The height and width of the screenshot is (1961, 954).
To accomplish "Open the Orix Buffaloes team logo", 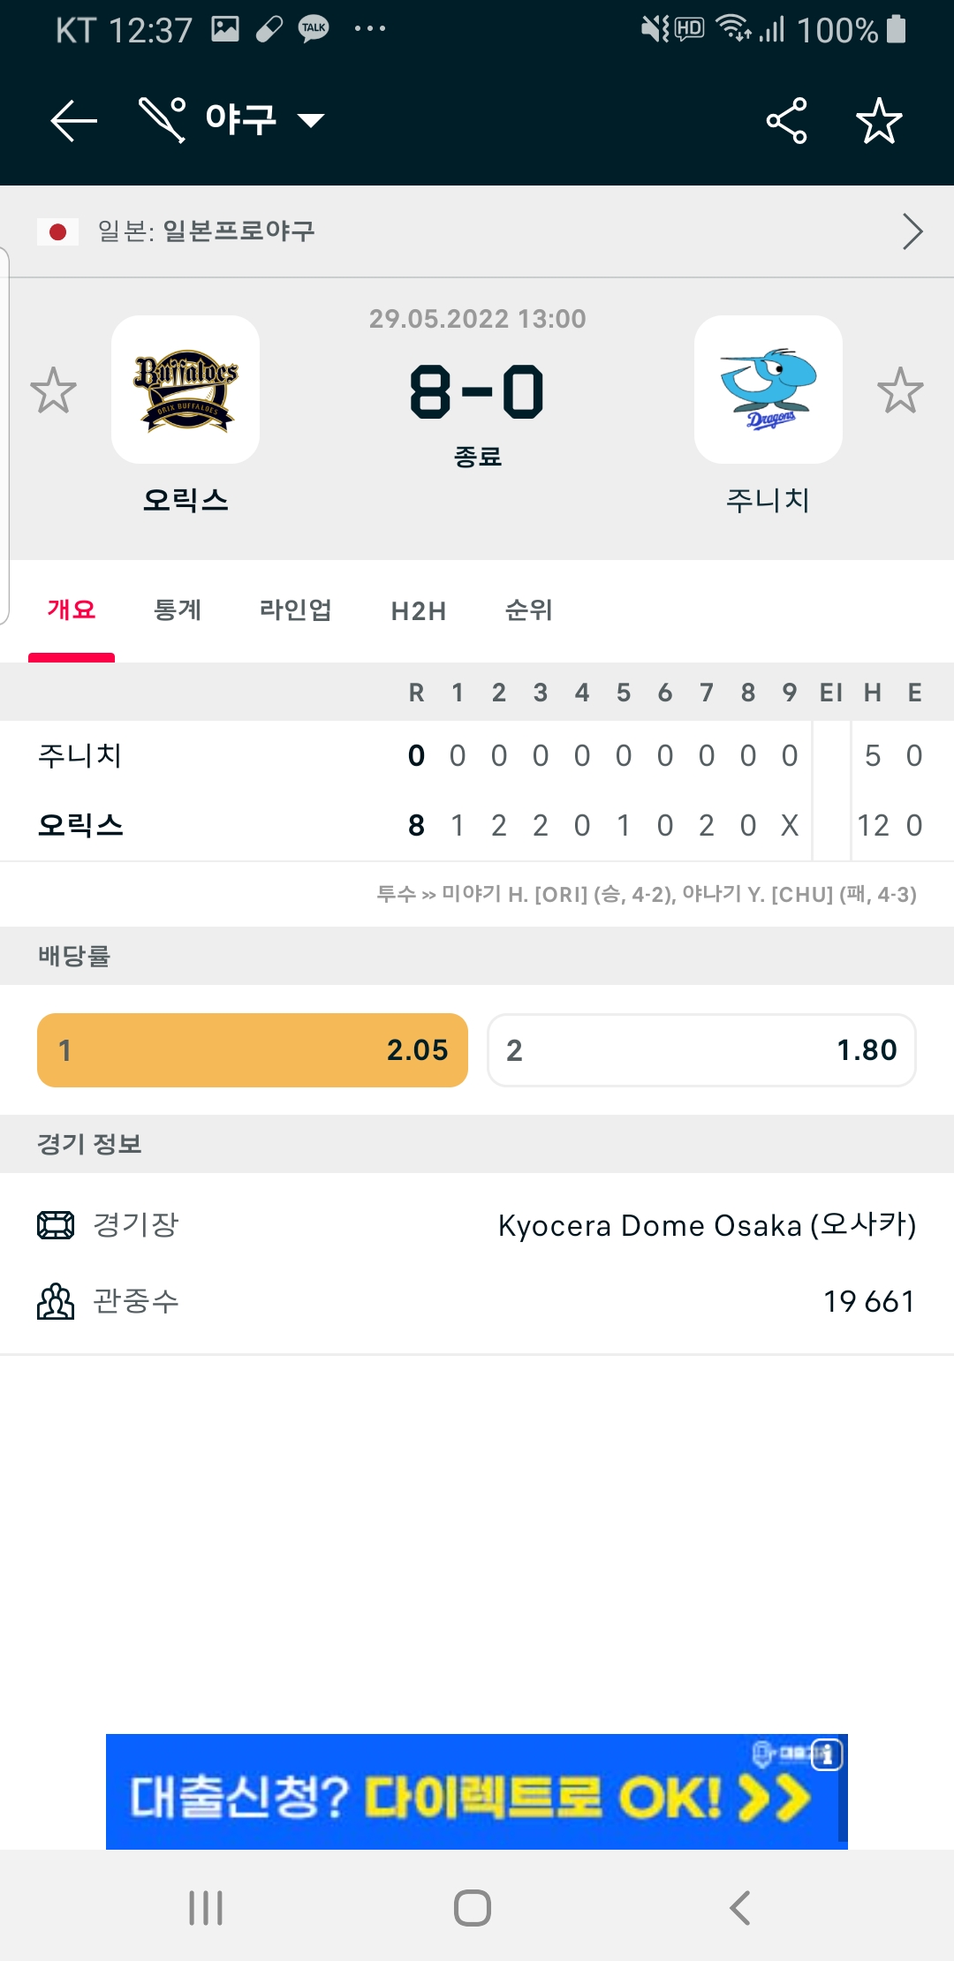I will click(x=185, y=390).
